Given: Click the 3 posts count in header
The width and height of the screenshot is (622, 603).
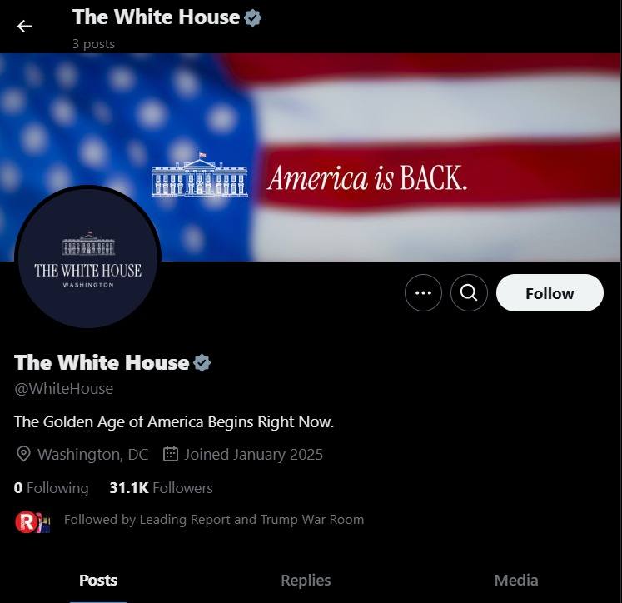Looking at the screenshot, I should [93, 43].
